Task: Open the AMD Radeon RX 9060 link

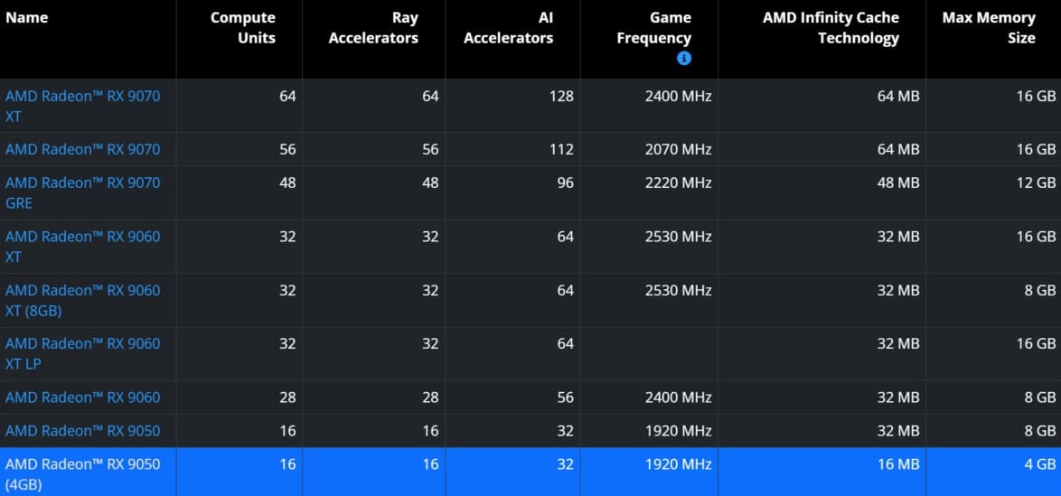Action: [x=82, y=397]
